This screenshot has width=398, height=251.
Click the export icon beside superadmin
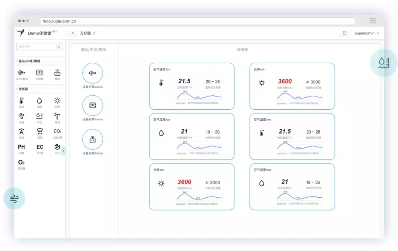click(345, 33)
